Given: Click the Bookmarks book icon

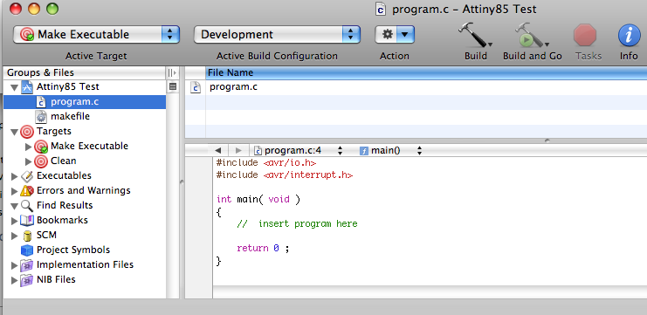Looking at the screenshot, I should [27, 221].
